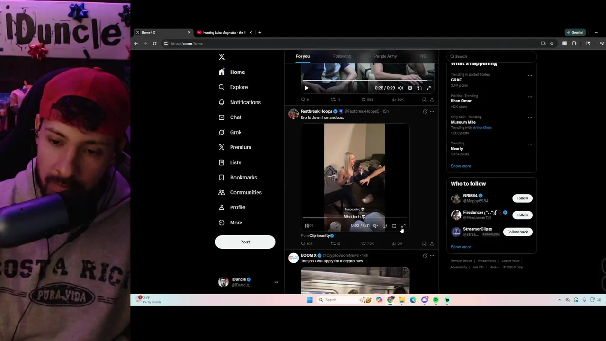Image resolution: width=606 pixels, height=341 pixels.
Task: Open the Clip Insanity source link
Action: click(319, 236)
